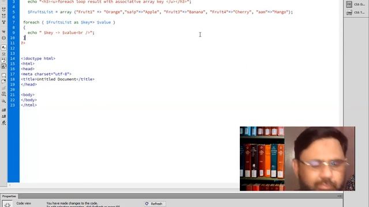Click the <!doctype html> line
Viewport: 369px width, 207px height.
pyautogui.click(x=38, y=59)
